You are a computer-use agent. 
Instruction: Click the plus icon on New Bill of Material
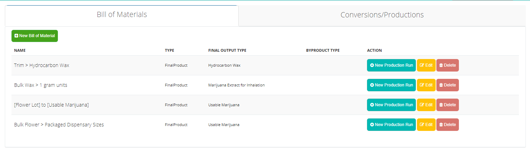(16, 36)
